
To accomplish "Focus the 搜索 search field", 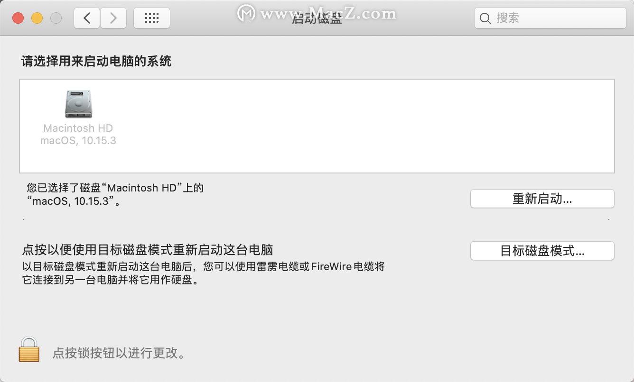I will (550, 18).
